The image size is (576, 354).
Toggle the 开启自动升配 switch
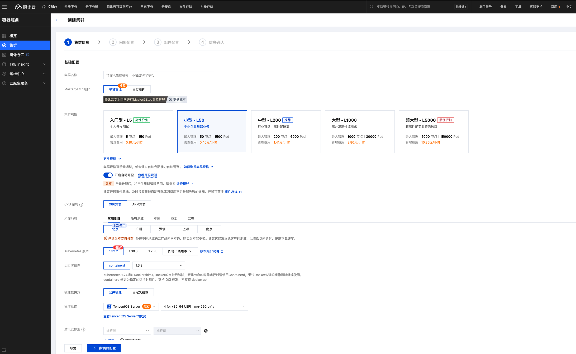108,175
